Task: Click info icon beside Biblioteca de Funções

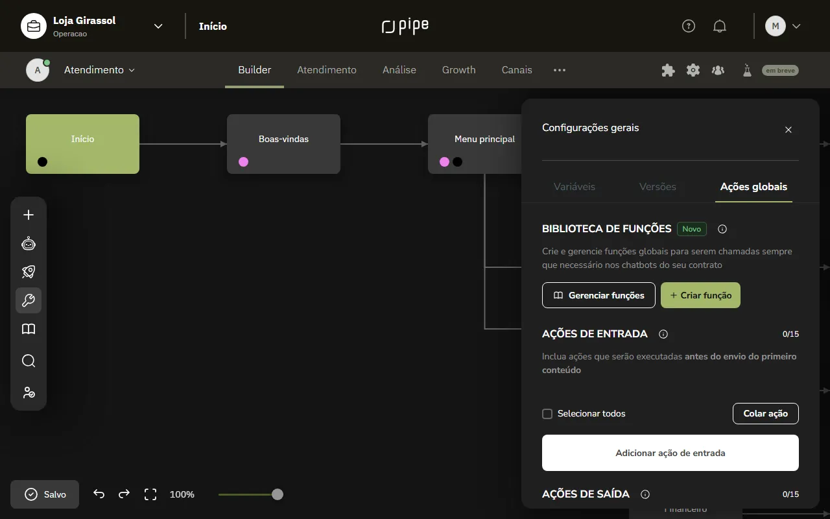Action: [x=722, y=229]
